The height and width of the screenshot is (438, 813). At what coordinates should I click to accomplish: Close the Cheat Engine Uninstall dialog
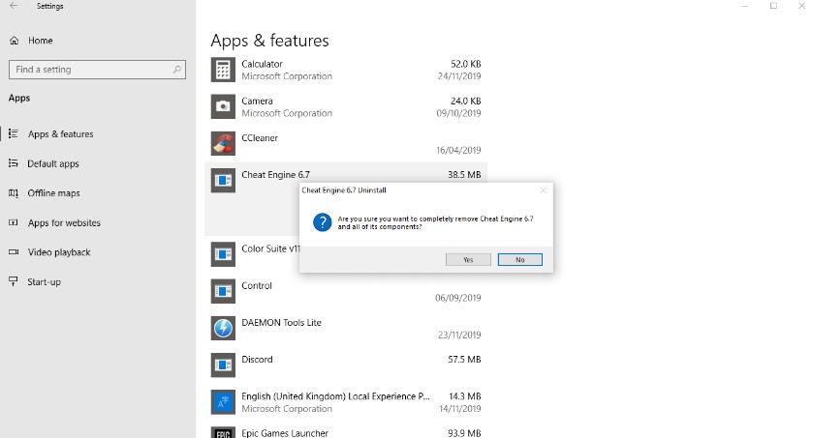(x=543, y=190)
